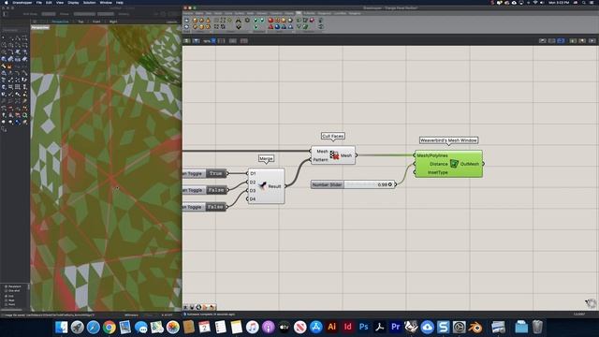Click the OutMesh output on Mesh Window
599x337 pixels.
tap(470, 164)
